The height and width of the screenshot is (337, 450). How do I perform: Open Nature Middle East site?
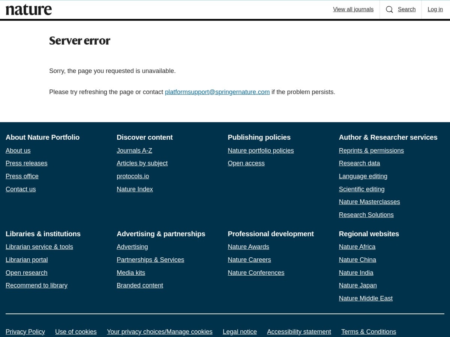click(x=366, y=298)
